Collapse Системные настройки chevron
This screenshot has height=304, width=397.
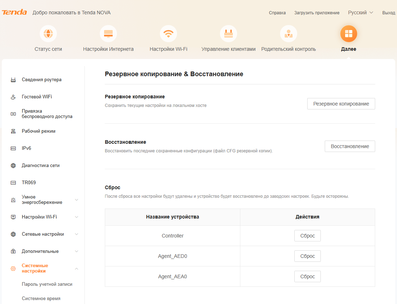pos(77,269)
